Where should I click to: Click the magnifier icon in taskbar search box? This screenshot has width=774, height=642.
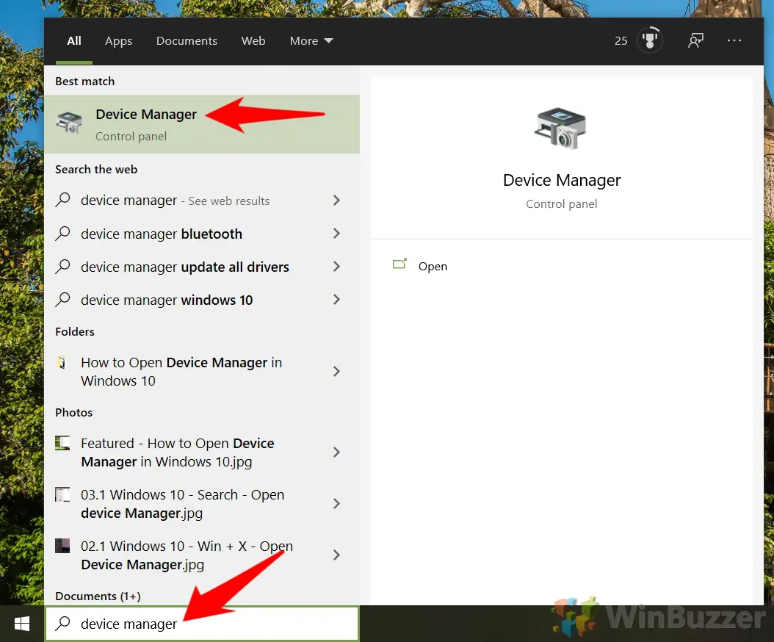coord(62,623)
